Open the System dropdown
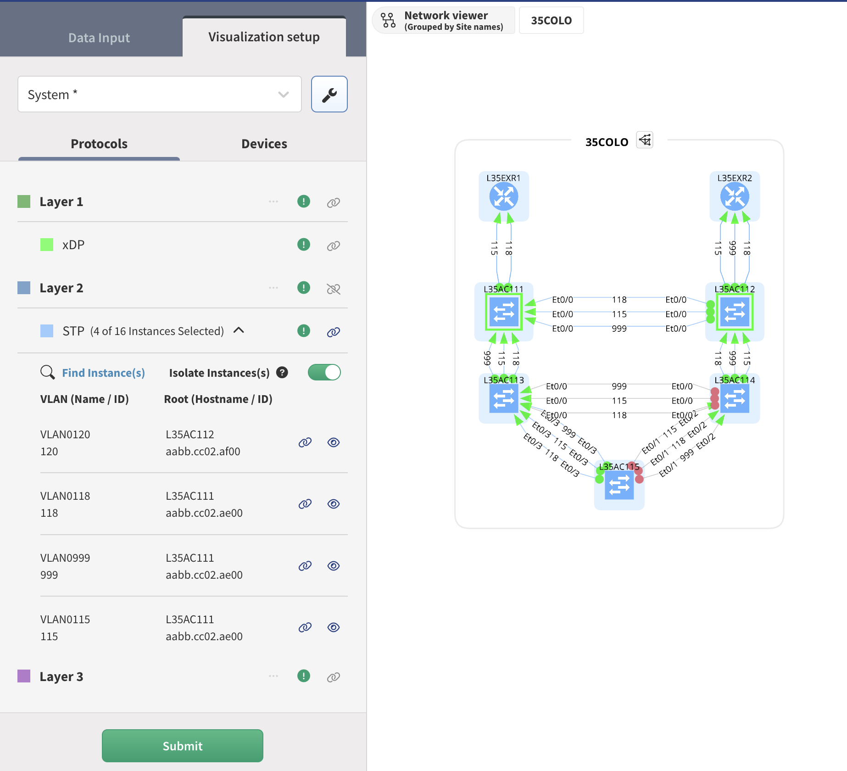The height and width of the screenshot is (771, 847). click(159, 95)
